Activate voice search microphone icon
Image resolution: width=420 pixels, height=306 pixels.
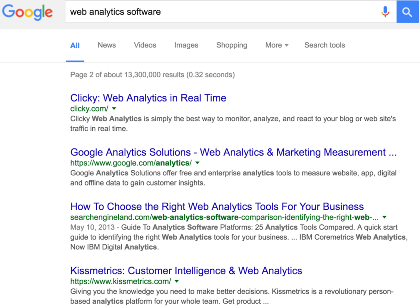pyautogui.click(x=385, y=12)
